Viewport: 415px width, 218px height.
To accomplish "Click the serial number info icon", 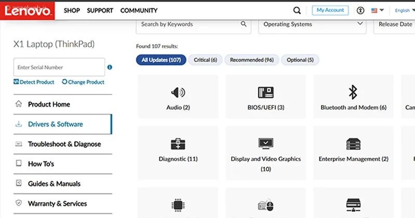I will pyautogui.click(x=110, y=67).
